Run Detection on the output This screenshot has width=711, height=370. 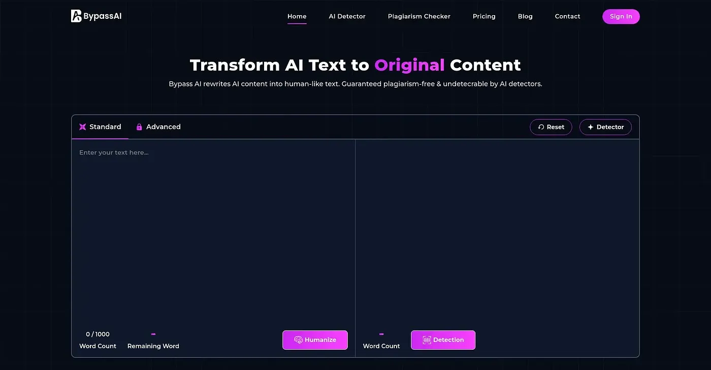coord(443,340)
